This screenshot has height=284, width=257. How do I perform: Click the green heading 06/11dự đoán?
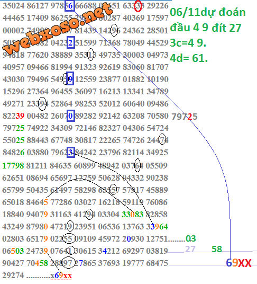208,13
